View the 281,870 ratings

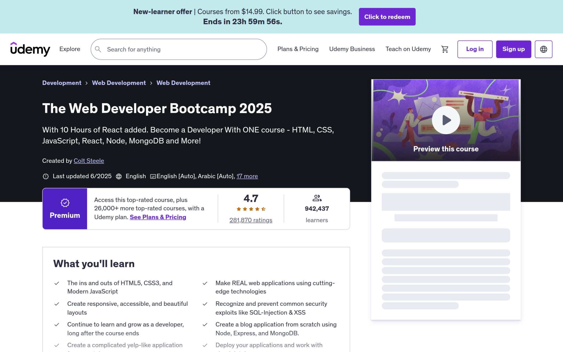point(251,220)
